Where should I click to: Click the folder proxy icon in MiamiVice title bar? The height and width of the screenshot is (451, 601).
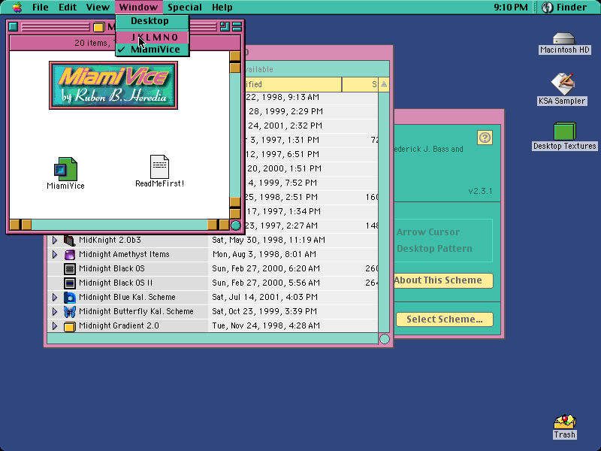coord(98,27)
